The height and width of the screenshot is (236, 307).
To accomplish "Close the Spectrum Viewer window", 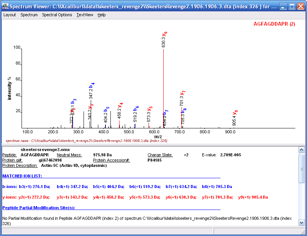I will click(301, 6).
